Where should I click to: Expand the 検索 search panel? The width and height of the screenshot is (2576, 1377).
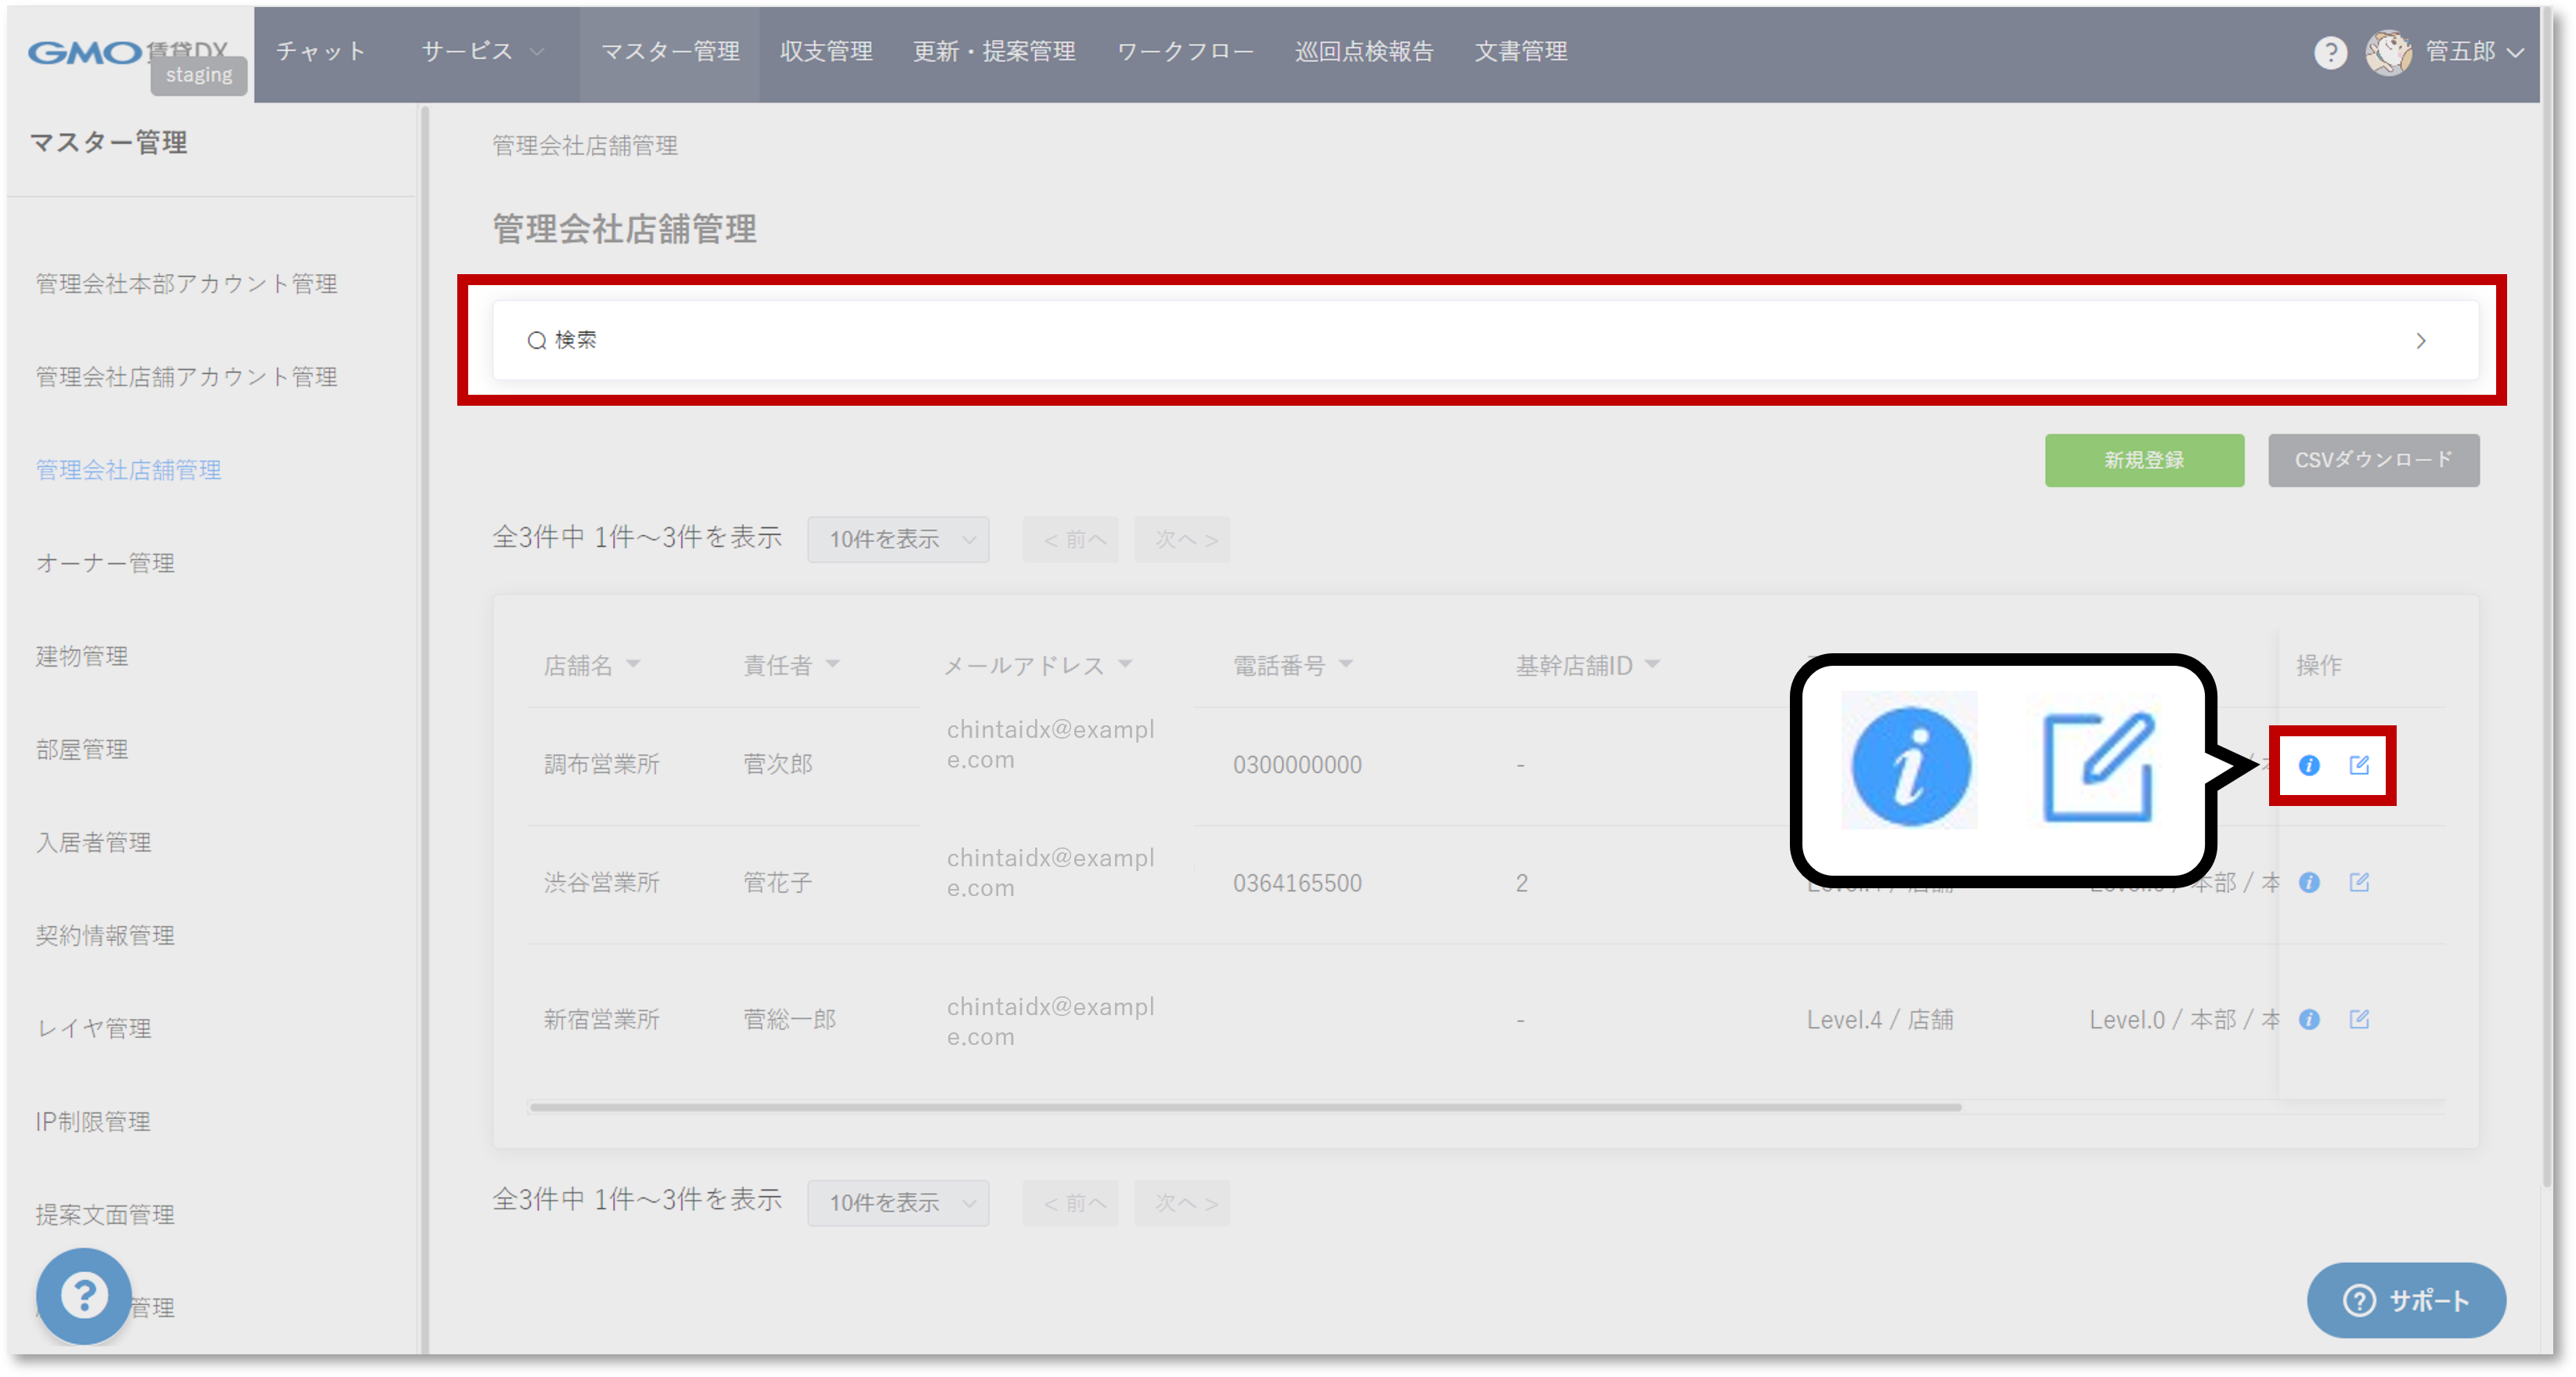(1485, 340)
